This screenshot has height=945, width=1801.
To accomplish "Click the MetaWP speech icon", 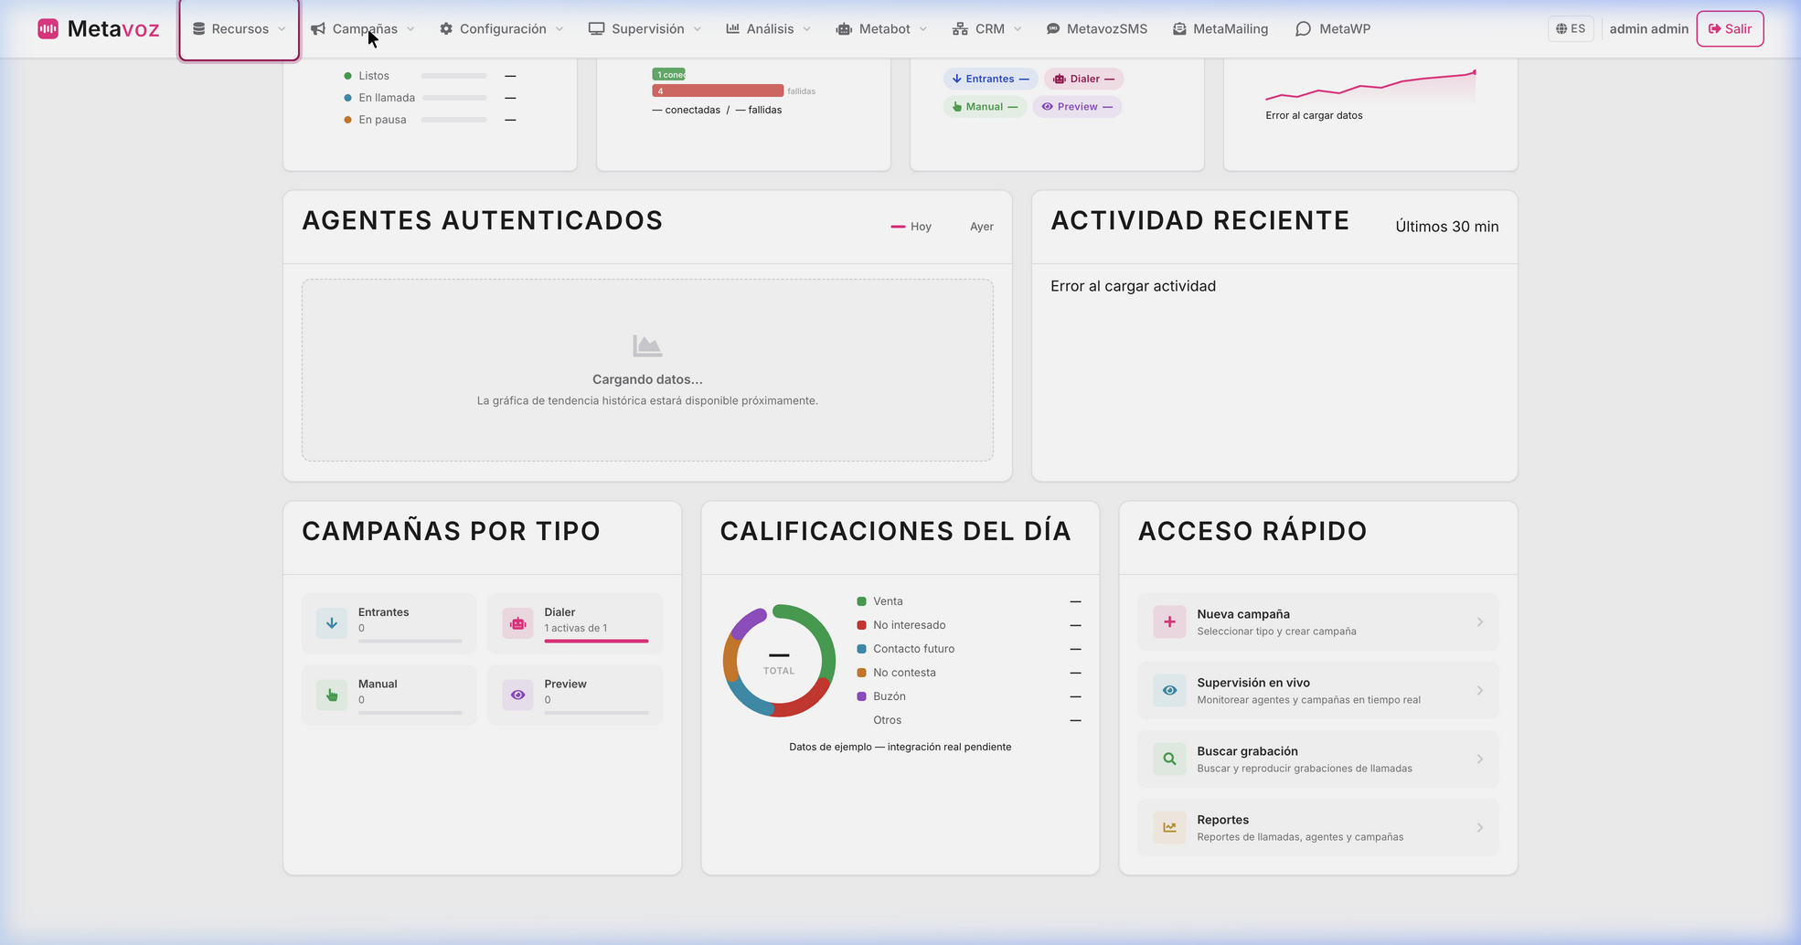I will click(x=1303, y=29).
